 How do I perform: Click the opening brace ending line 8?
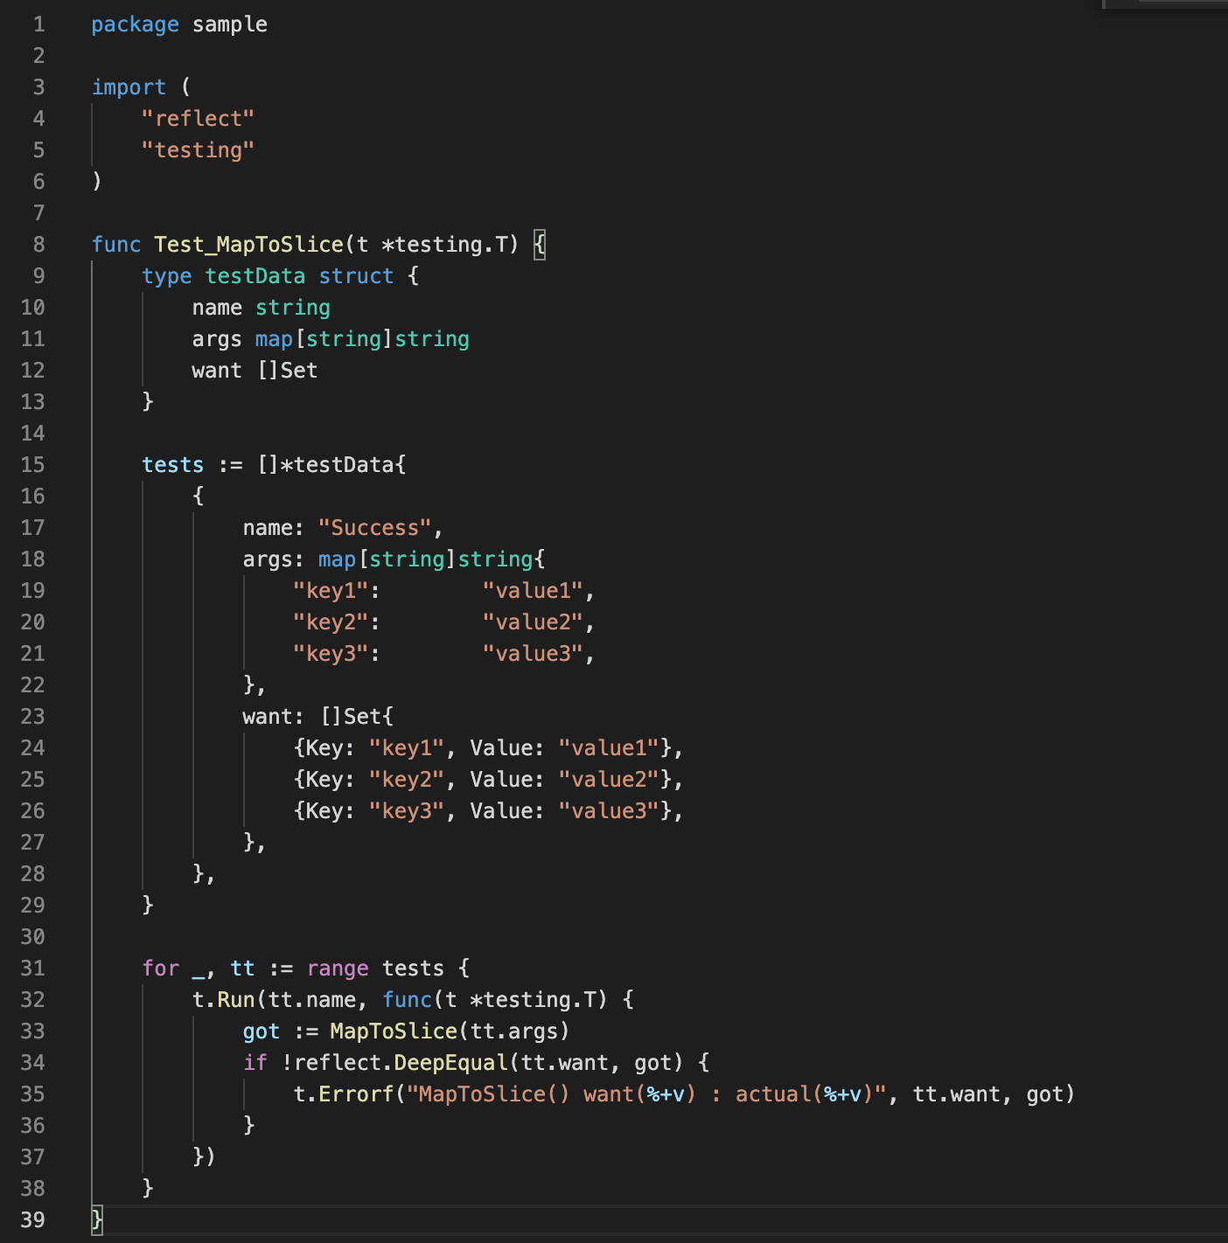540,245
